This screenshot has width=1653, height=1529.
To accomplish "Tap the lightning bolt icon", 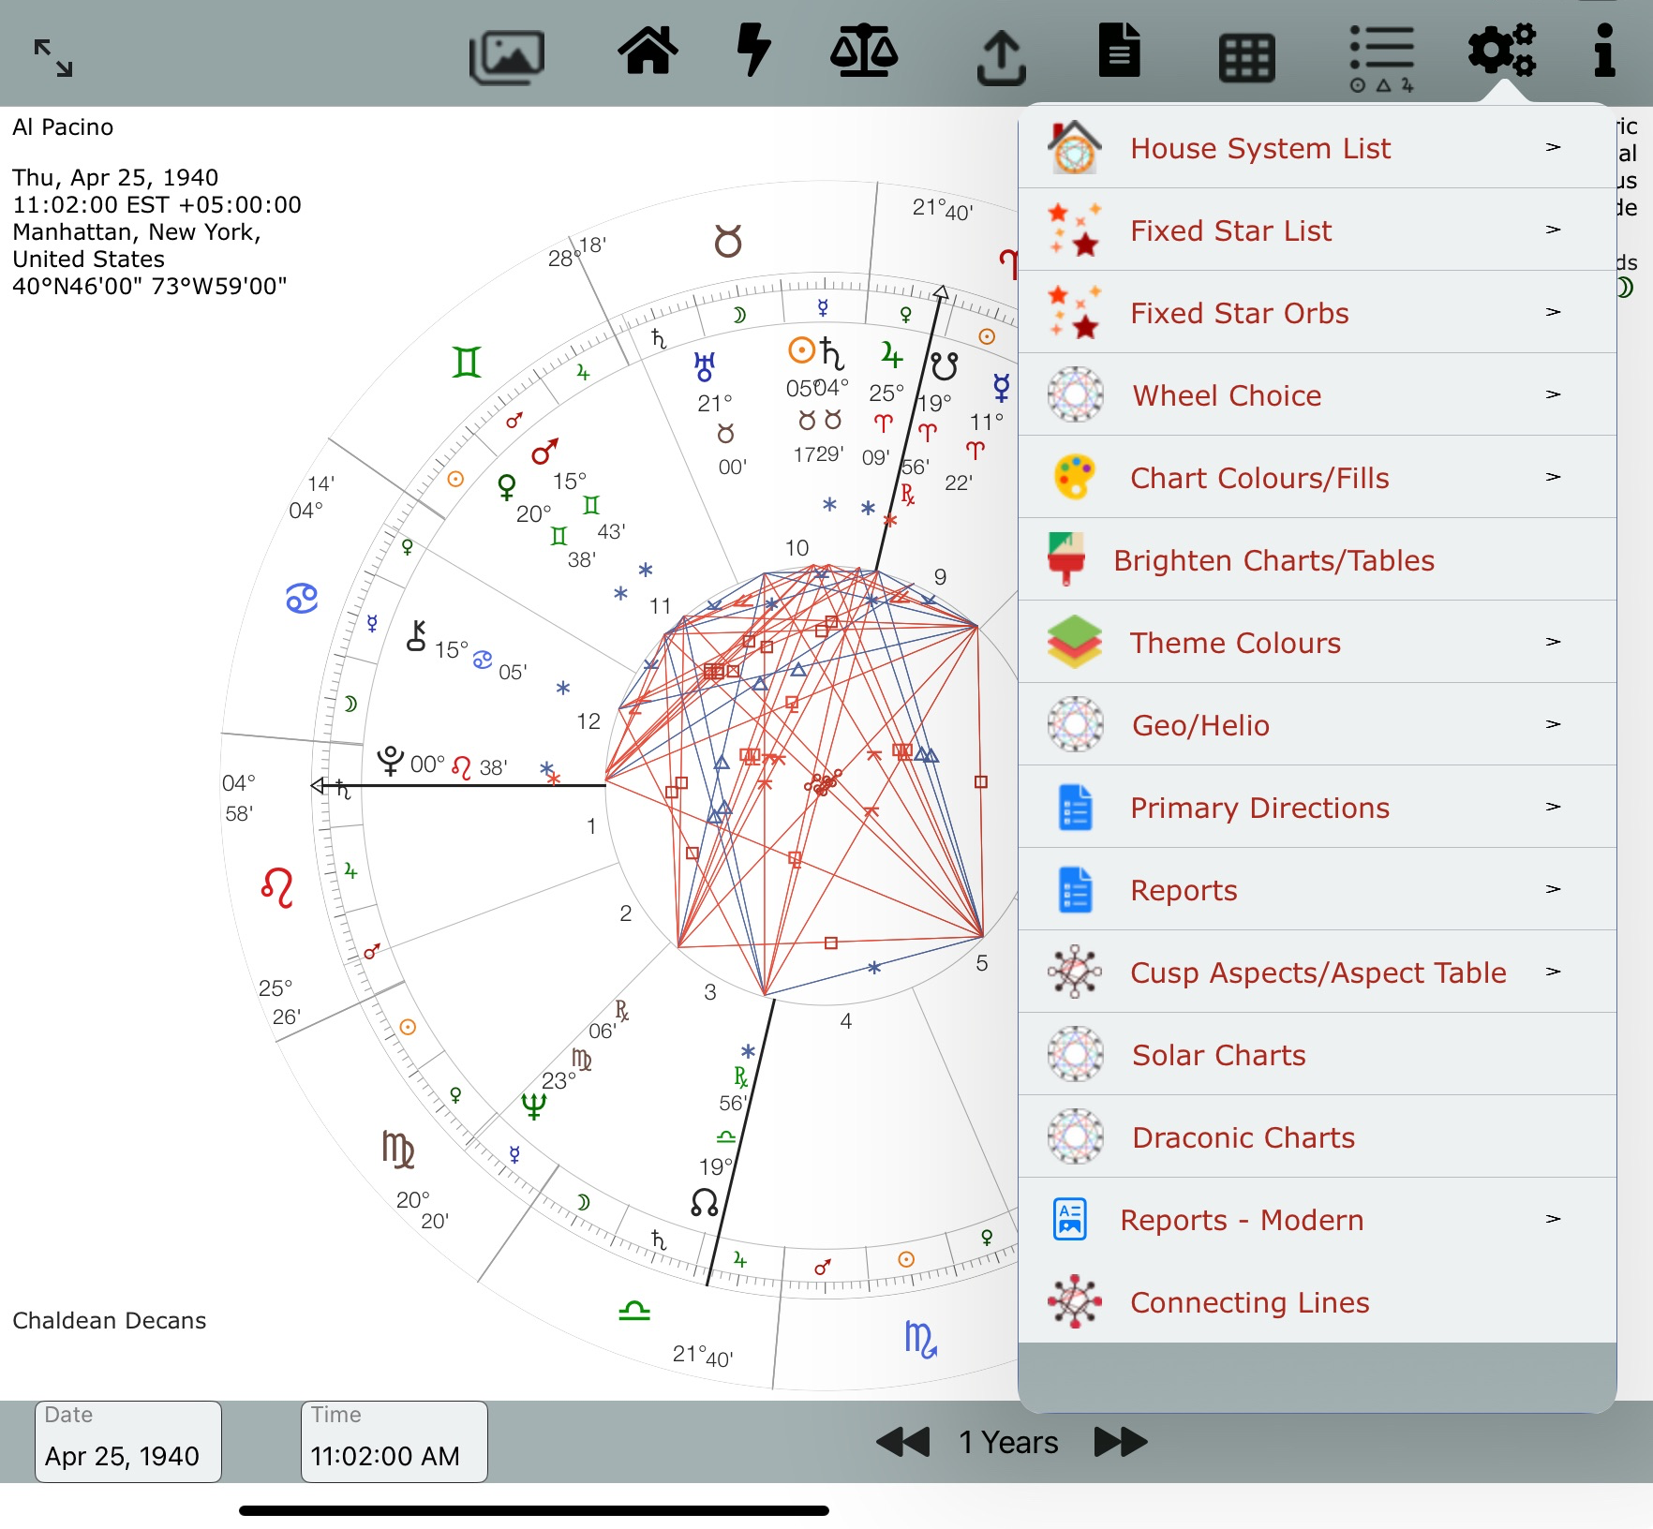I will pyautogui.click(x=753, y=51).
